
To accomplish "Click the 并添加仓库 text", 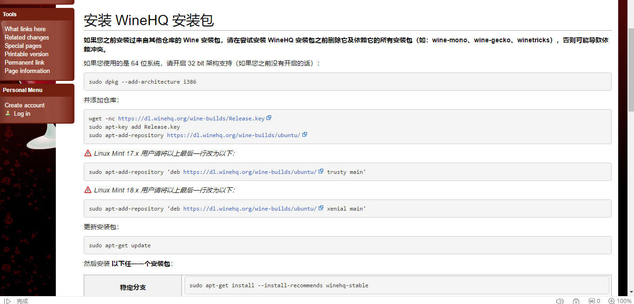I will pyautogui.click(x=101, y=100).
